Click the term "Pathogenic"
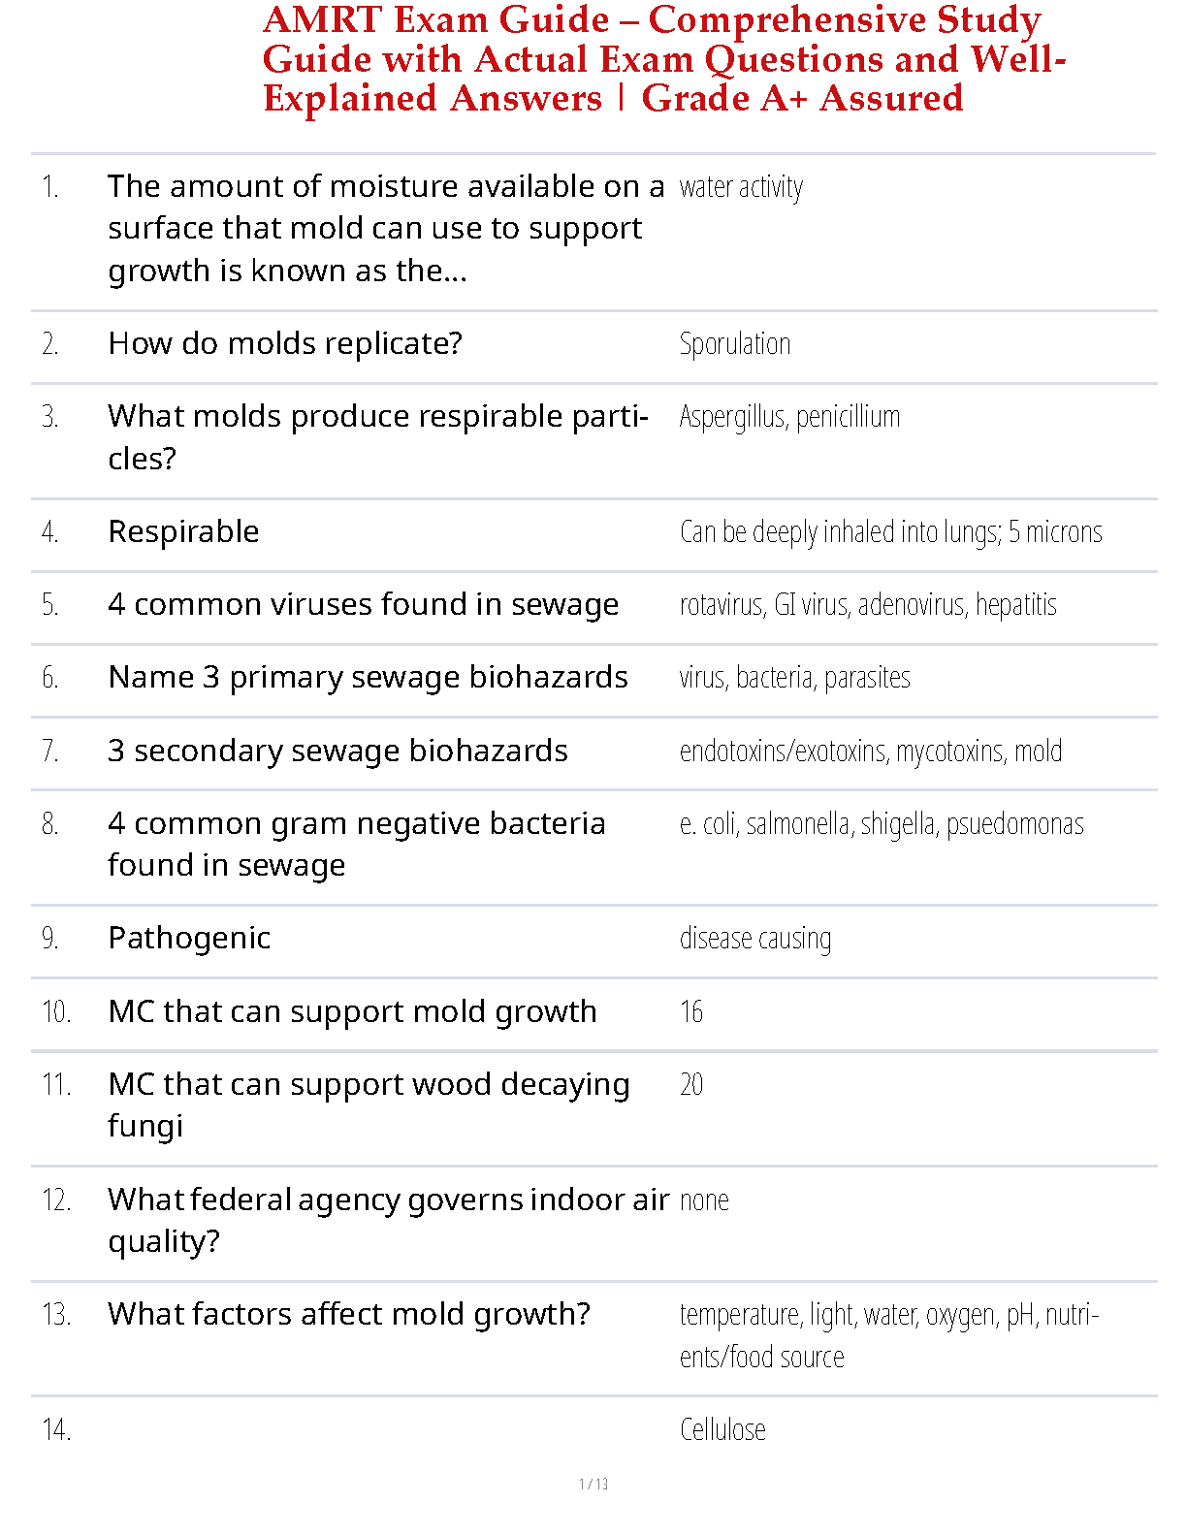This screenshot has height=1536, width=1187. [x=189, y=938]
